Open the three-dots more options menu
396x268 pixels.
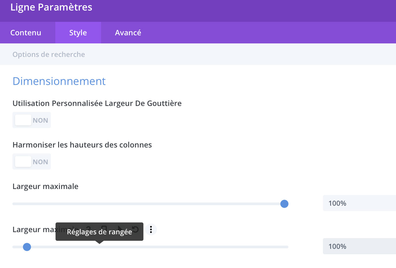[151, 229]
